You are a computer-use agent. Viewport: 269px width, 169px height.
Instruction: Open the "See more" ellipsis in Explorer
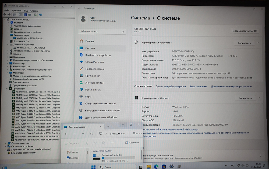[111, 143]
